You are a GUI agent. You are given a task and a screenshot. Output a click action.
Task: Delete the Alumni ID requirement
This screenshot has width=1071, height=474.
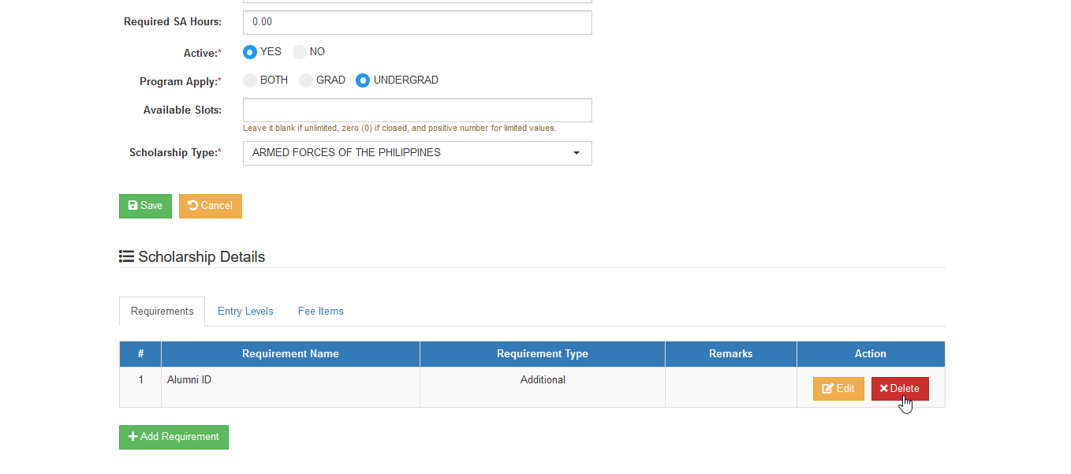click(900, 389)
